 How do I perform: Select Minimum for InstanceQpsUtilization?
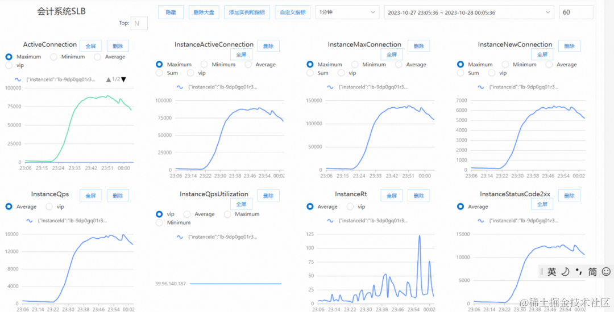159,222
